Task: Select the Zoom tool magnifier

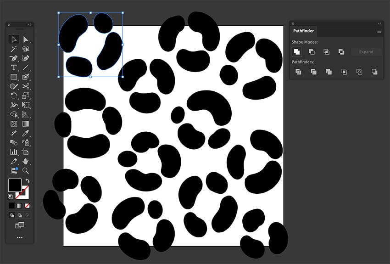Action: click(x=26, y=171)
